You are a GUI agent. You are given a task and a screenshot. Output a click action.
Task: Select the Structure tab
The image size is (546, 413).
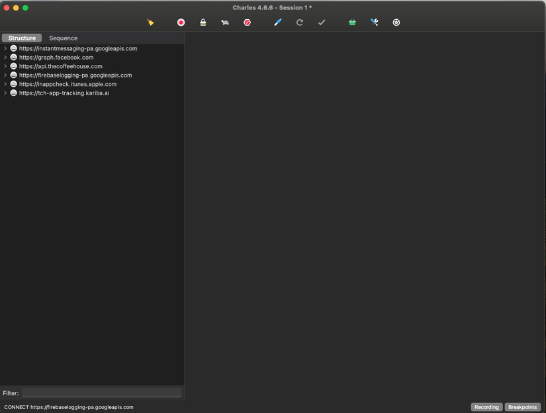pos(22,38)
